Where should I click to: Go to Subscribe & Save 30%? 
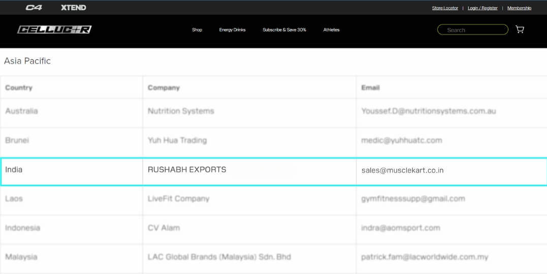[x=284, y=30]
